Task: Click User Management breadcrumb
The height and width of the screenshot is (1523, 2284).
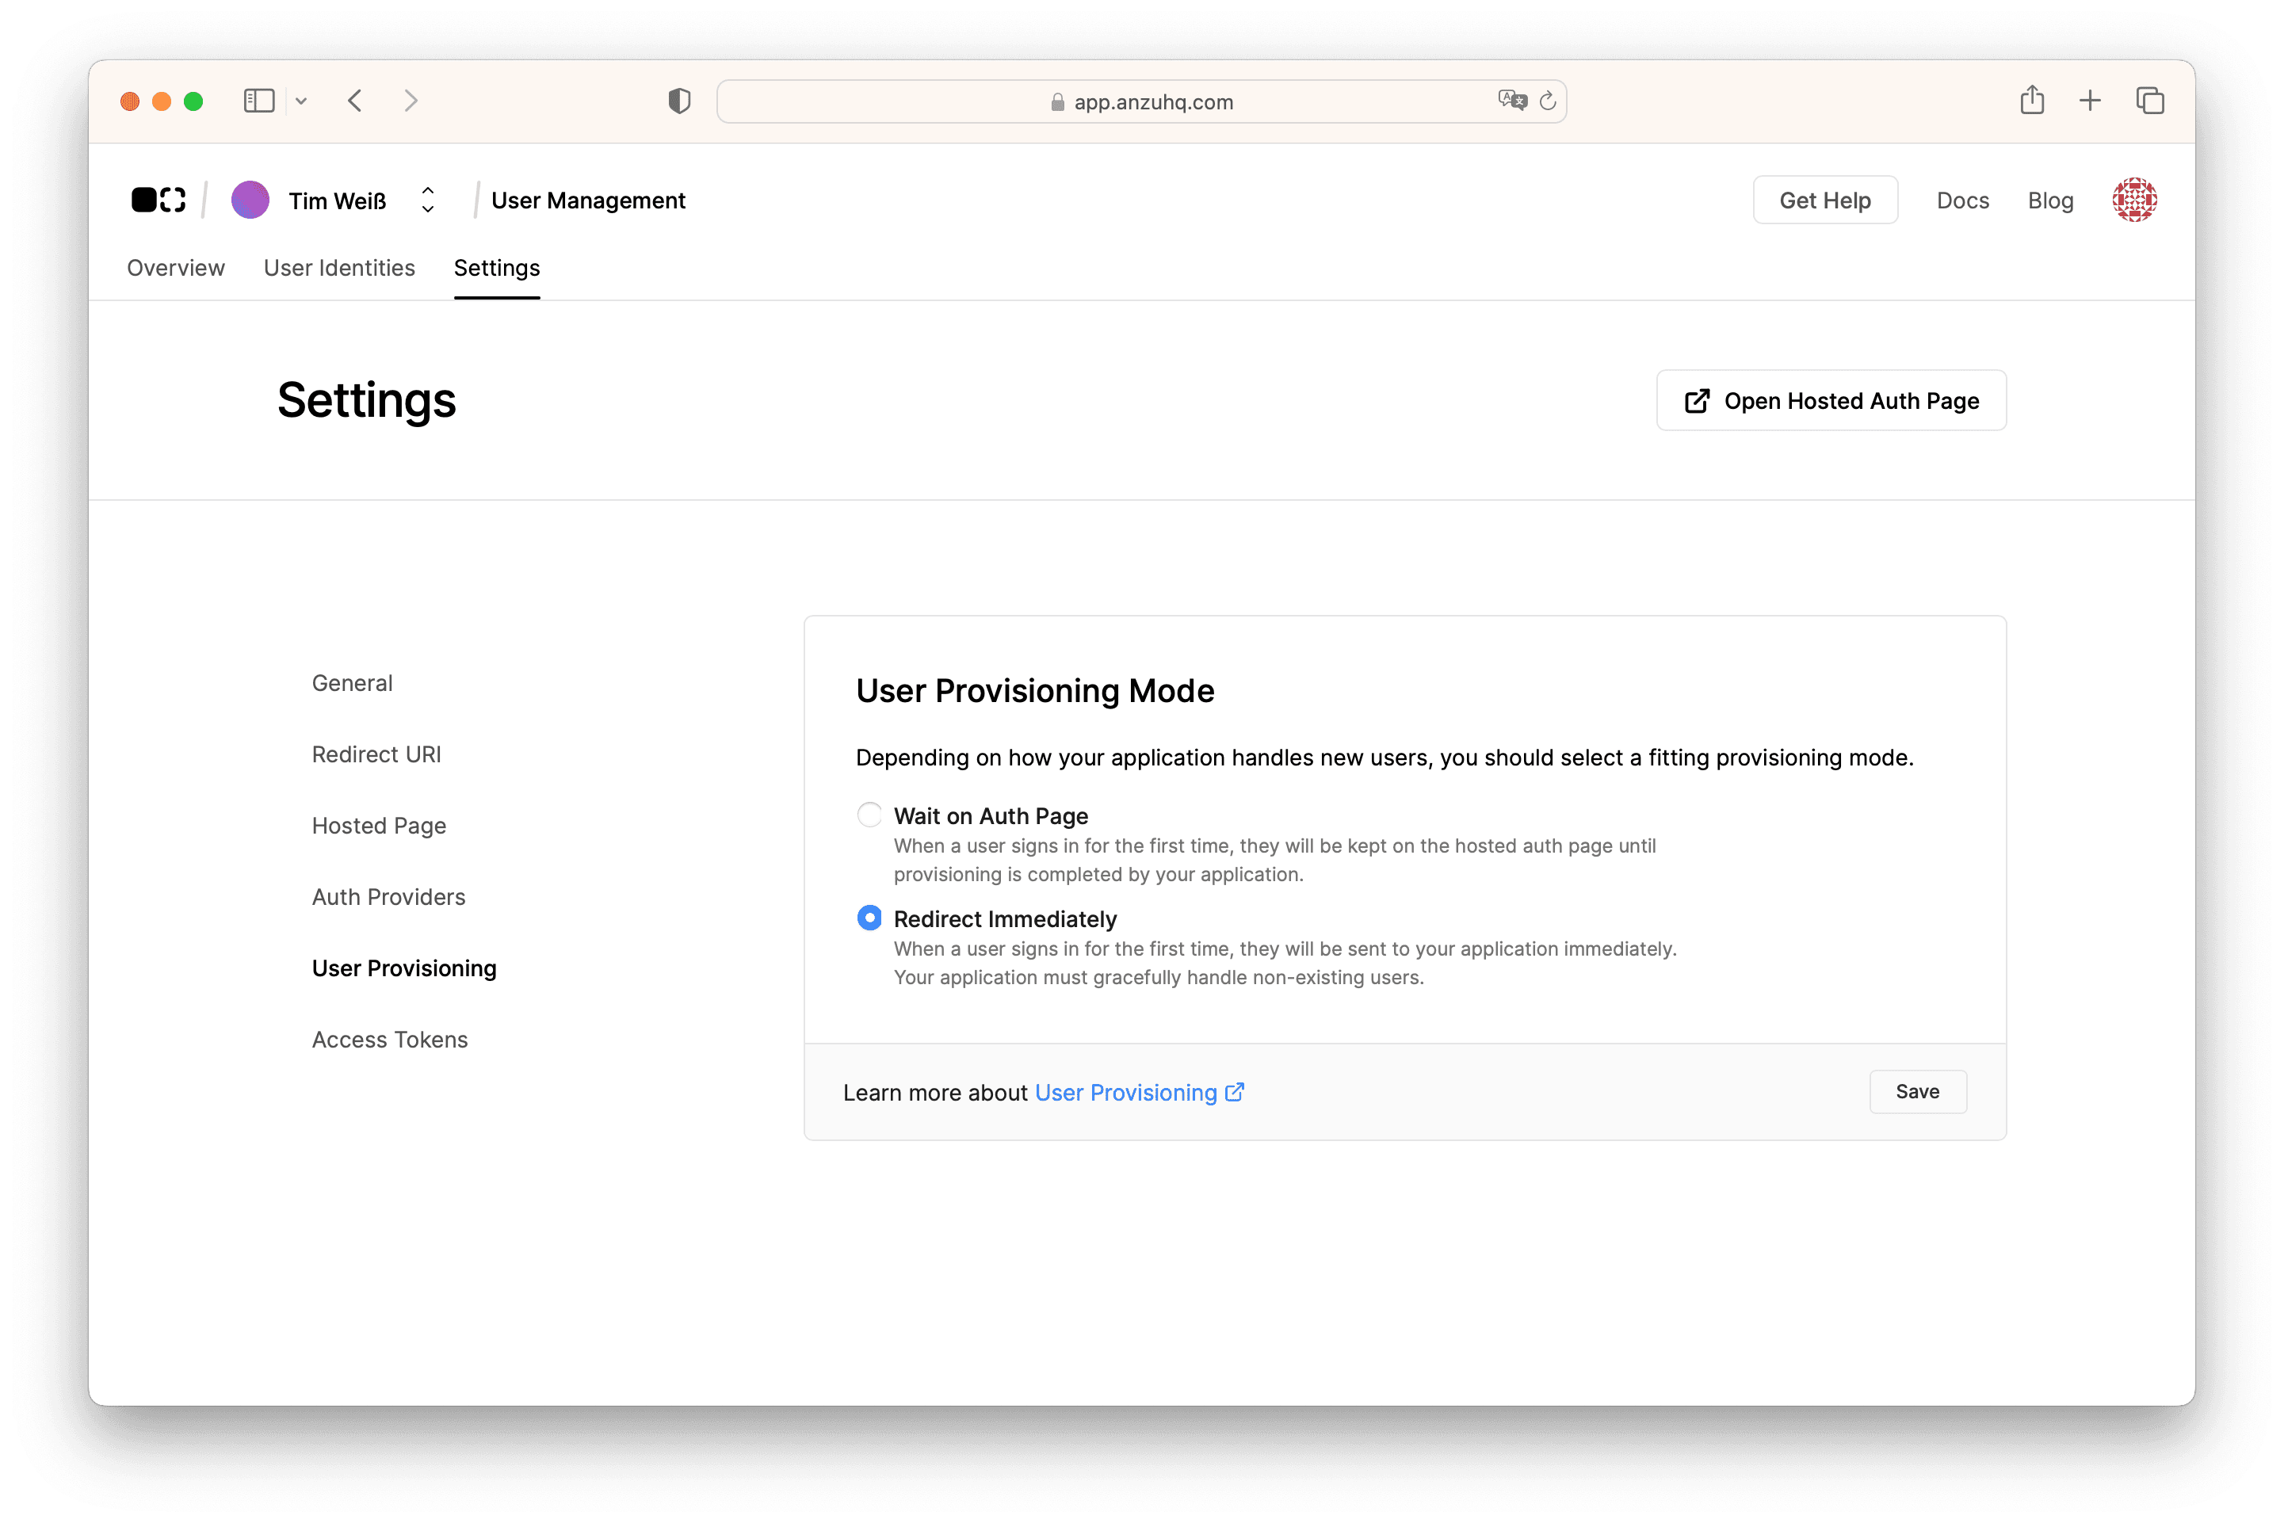Action: [588, 200]
